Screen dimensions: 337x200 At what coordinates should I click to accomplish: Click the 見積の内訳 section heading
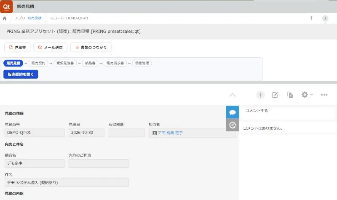click(14, 193)
